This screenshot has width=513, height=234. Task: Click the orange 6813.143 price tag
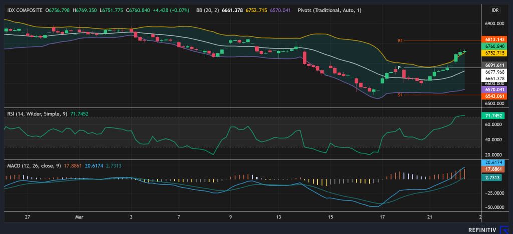pos(494,39)
